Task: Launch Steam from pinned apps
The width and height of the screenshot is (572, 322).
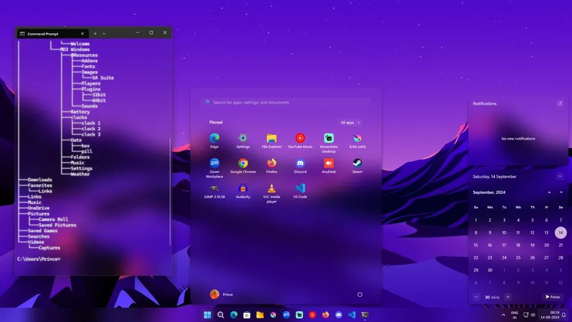Action: (357, 164)
